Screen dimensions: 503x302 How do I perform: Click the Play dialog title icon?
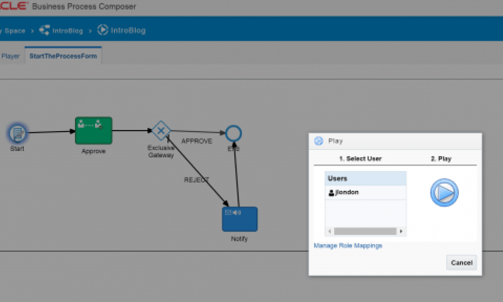coord(318,141)
